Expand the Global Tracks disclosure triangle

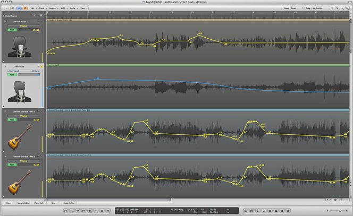click(x=4, y=16)
